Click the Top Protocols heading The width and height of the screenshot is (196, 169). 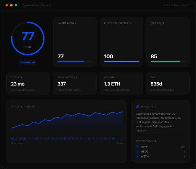[x=146, y=141]
